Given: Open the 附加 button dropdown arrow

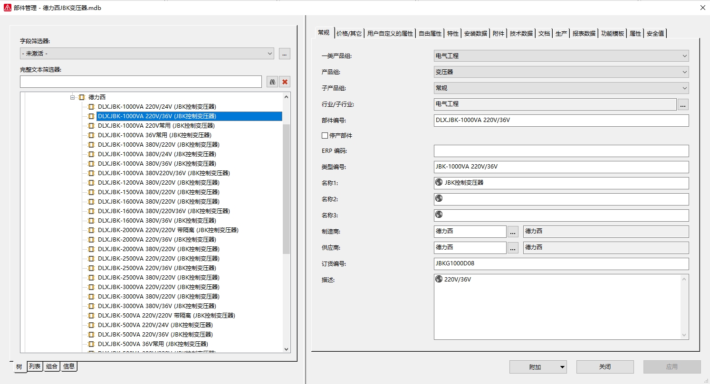Looking at the screenshot, I should tap(562, 367).
